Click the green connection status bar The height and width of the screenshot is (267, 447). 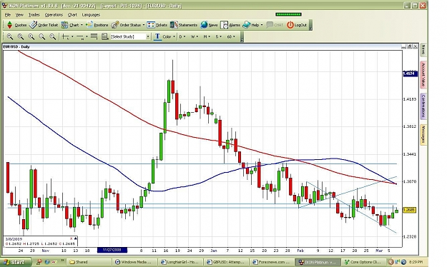(x=288, y=14)
